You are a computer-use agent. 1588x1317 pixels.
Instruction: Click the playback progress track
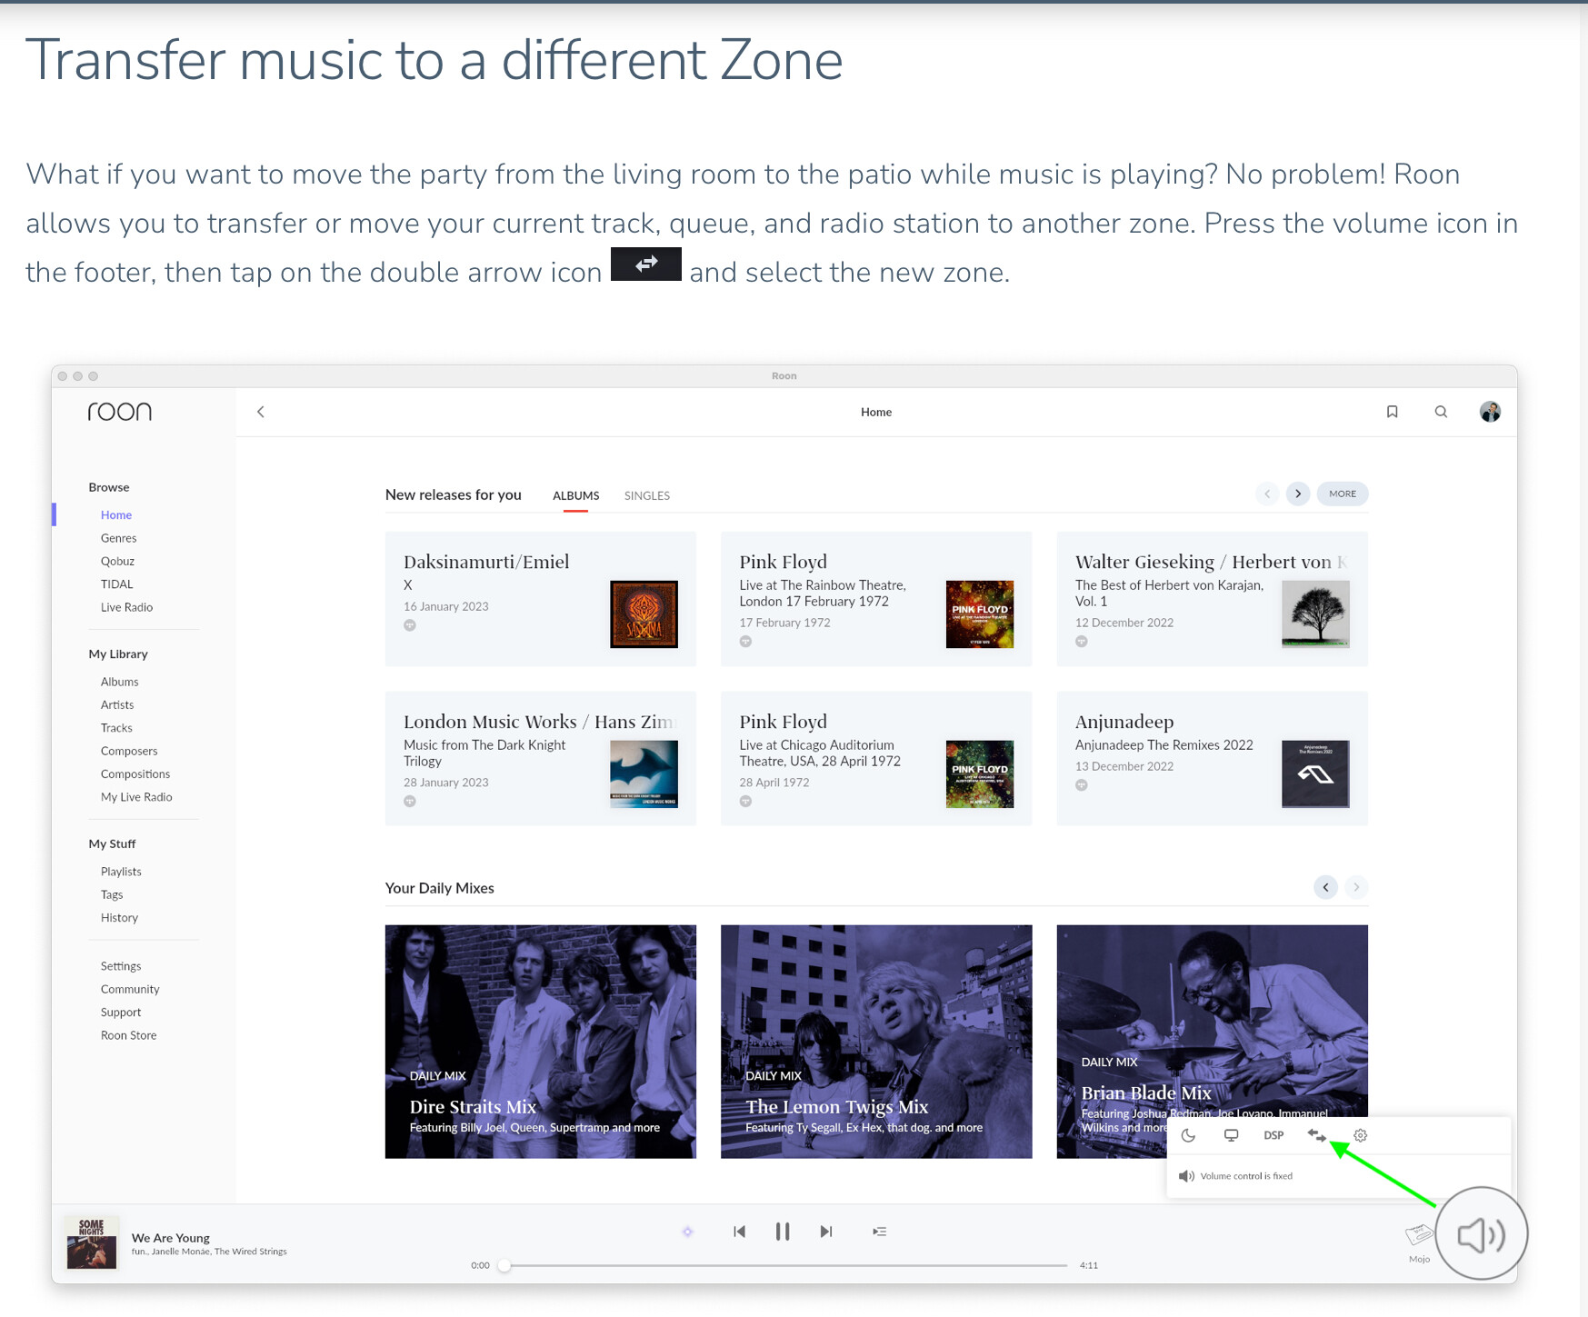(x=786, y=1265)
